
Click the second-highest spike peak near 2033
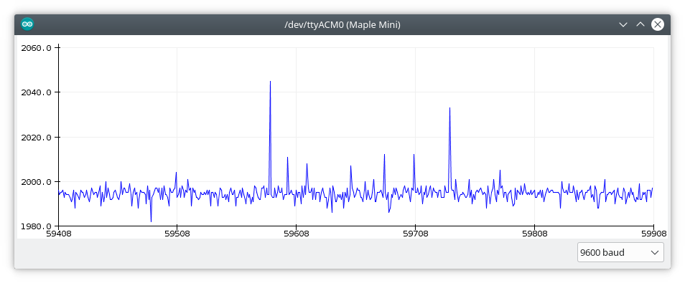pyautogui.click(x=449, y=109)
